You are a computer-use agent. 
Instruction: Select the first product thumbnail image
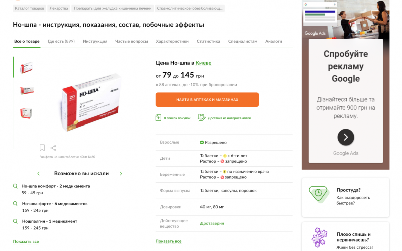point(26,68)
